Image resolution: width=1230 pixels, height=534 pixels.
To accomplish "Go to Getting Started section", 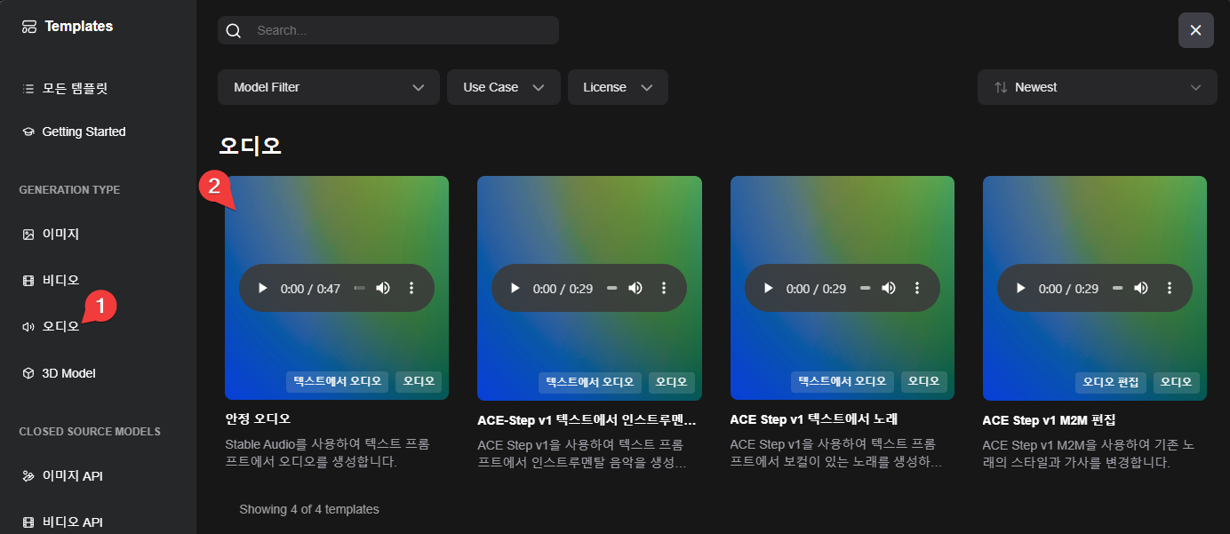I will [x=83, y=132].
